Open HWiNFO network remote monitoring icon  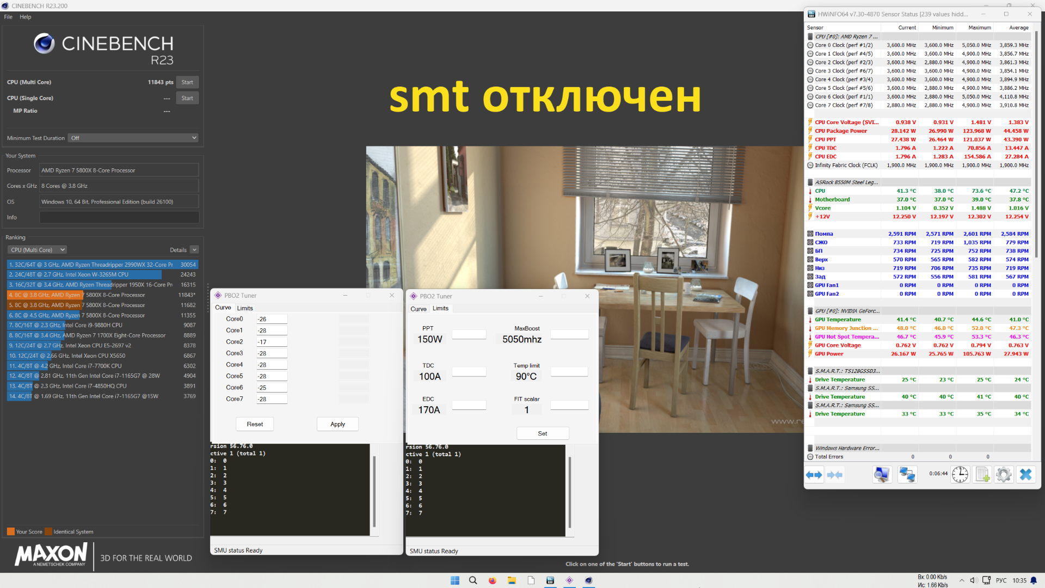coord(907,475)
